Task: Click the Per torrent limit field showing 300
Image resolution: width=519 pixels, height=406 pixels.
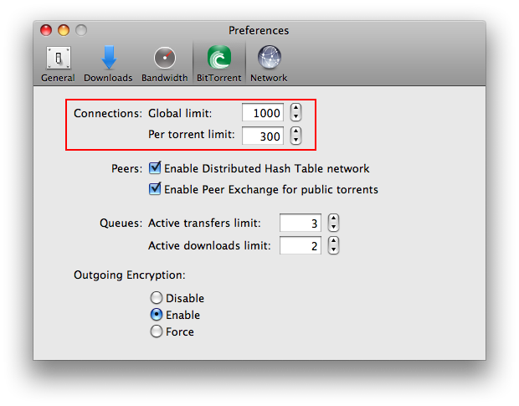Action: [263, 136]
